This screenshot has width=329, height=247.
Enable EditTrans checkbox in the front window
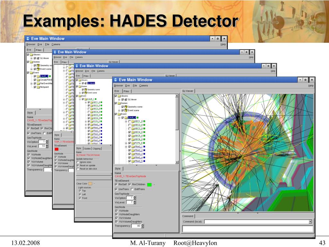coord(132,189)
